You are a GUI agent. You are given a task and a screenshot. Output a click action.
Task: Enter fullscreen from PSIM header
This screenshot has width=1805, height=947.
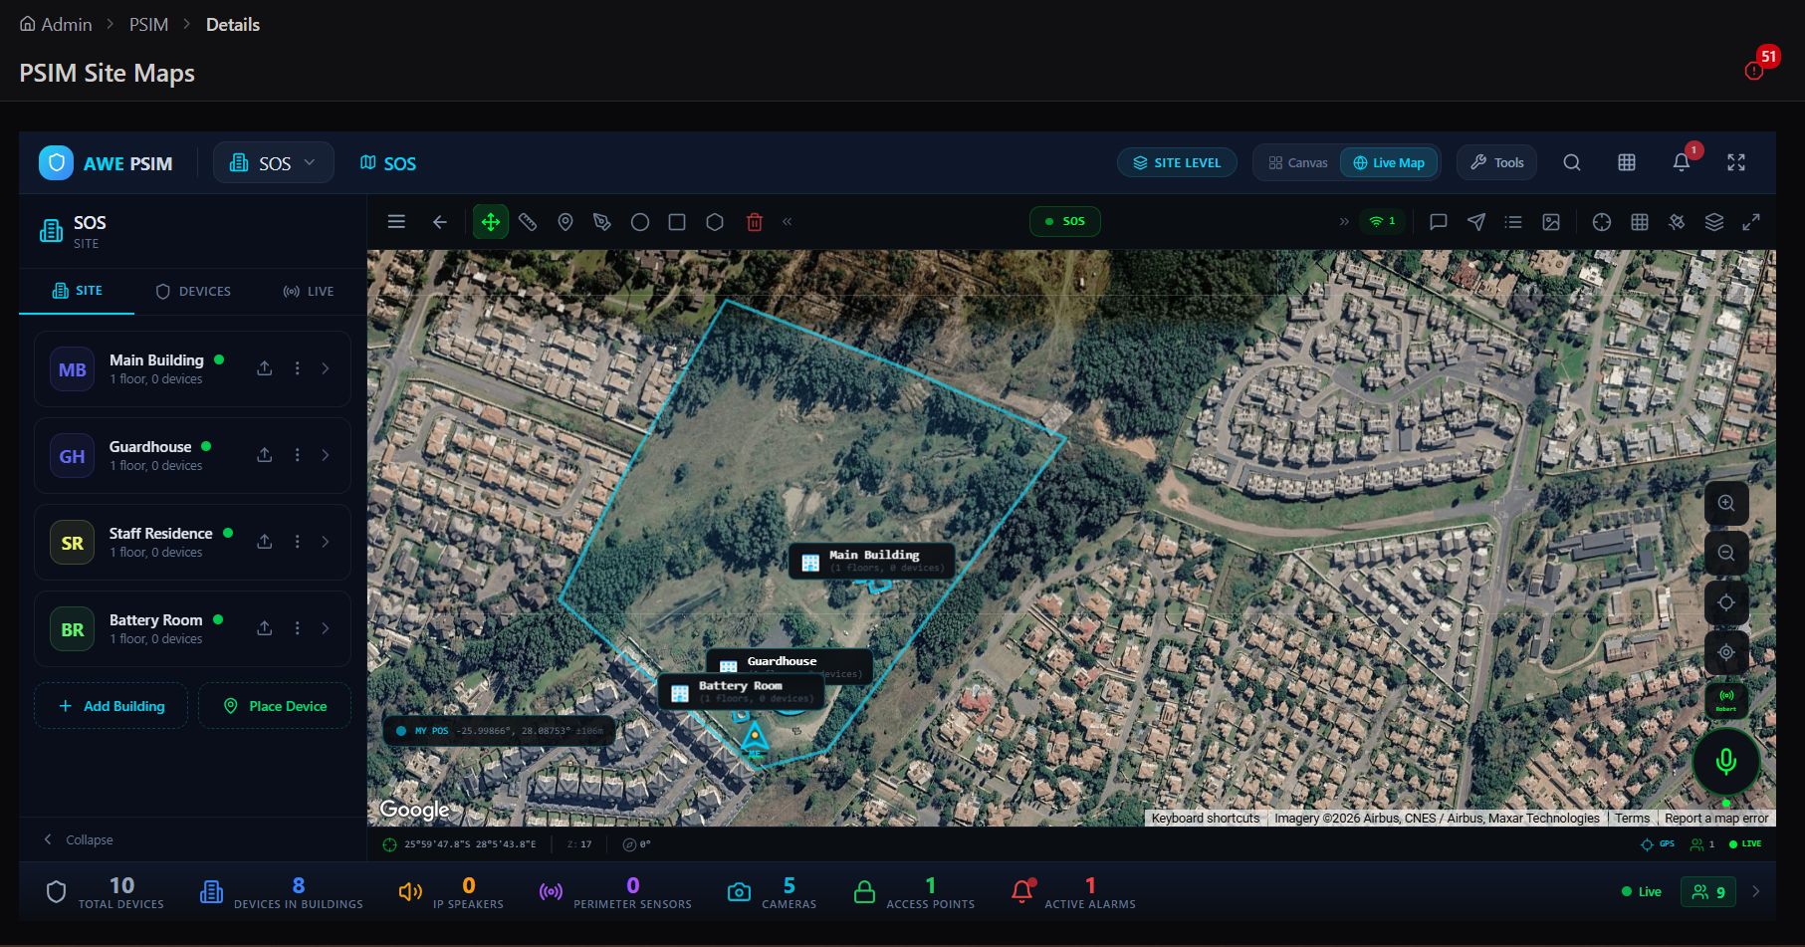pyautogui.click(x=1736, y=162)
